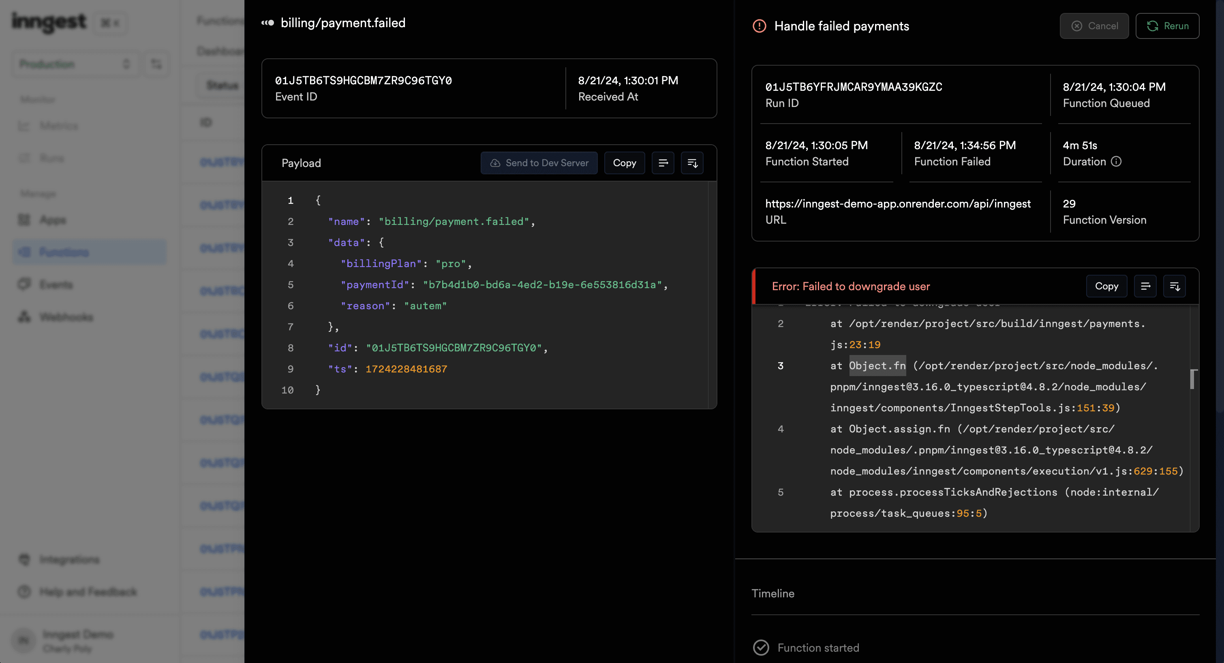Click the Event ID value 01J5TB6TS9HGCBM7ZR9C96TGY0
The image size is (1224, 663).
point(364,80)
